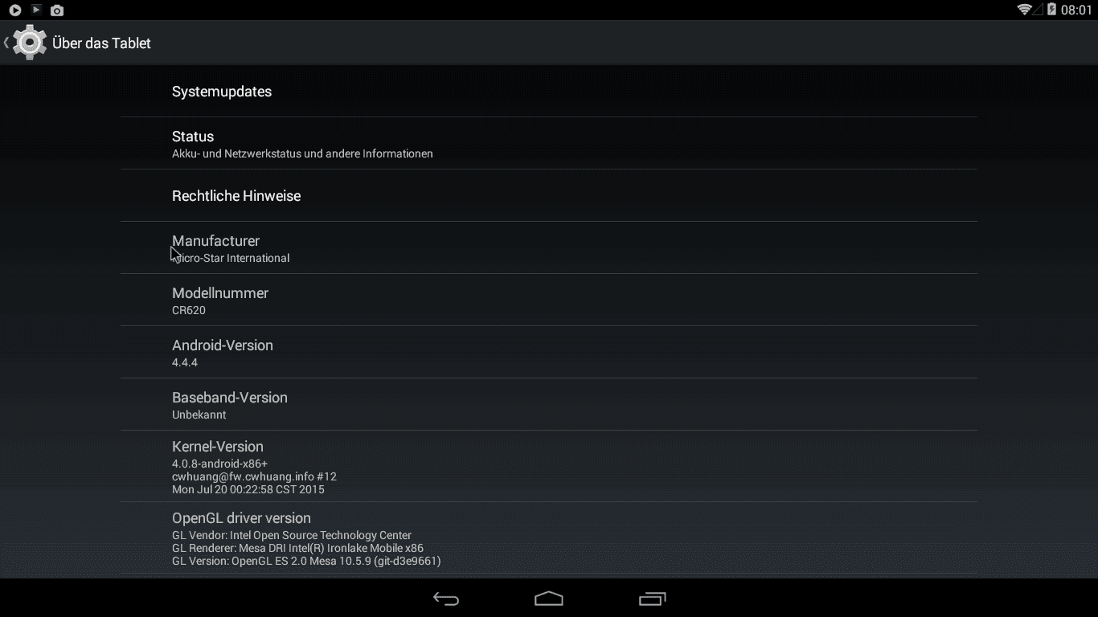Click the battery status icon
1098x617 pixels.
click(1051, 10)
